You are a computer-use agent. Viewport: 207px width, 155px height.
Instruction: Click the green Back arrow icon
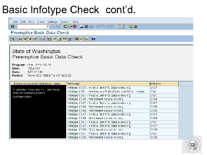(65, 26)
